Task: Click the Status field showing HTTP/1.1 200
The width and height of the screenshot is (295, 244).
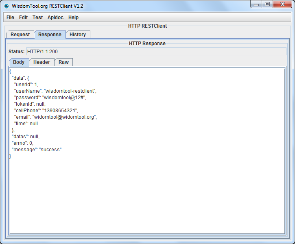Action: (x=156, y=52)
